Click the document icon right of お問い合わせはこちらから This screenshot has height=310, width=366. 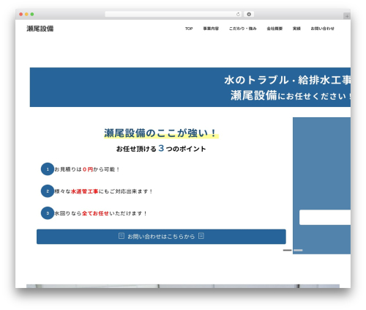pos(201,236)
